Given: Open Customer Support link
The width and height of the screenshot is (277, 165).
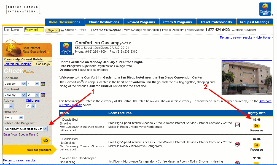Looking at the screenshot, I should point(244,30).
